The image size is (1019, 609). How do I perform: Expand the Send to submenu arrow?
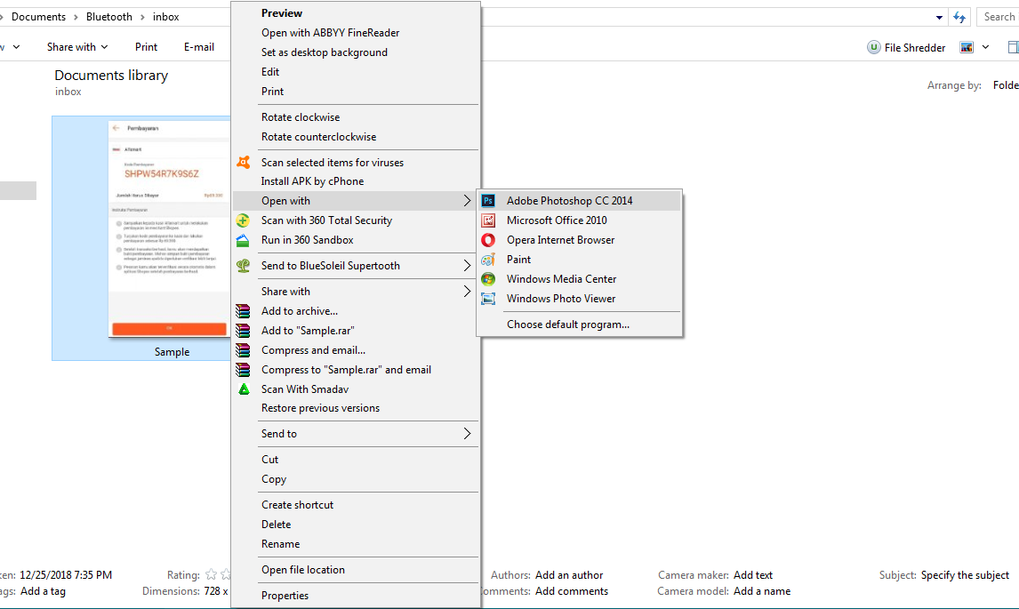pyautogui.click(x=467, y=434)
